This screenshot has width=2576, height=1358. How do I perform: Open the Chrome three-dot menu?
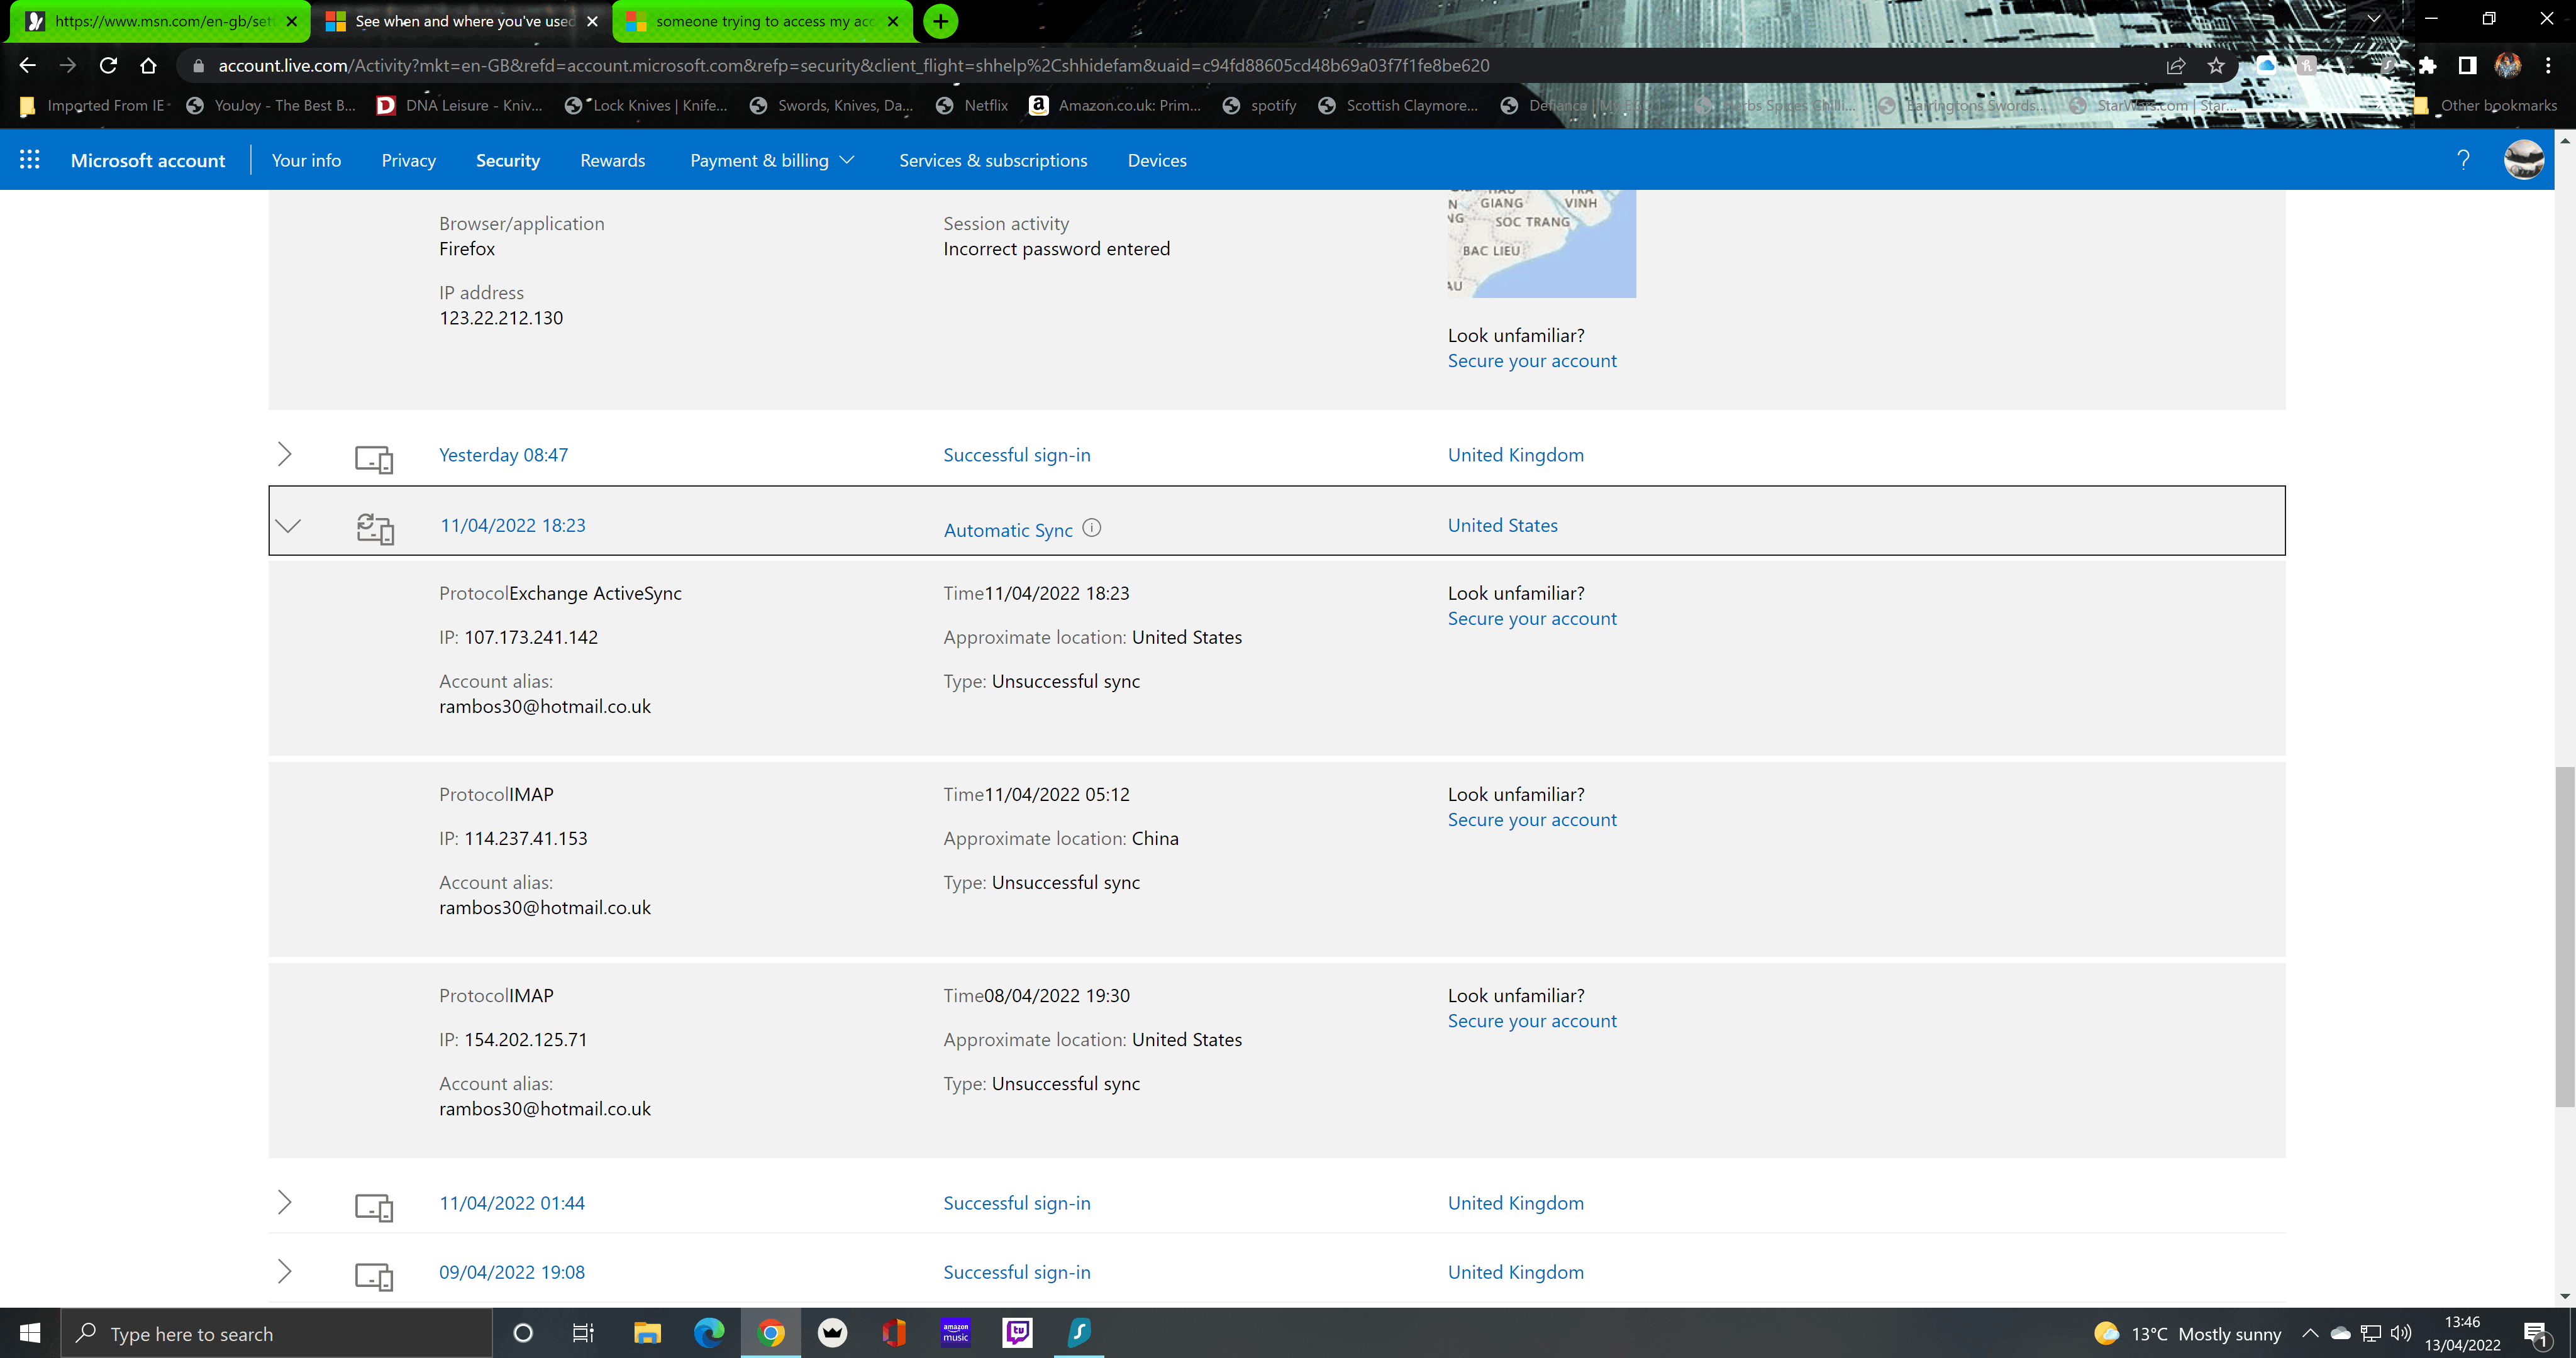tap(2547, 65)
